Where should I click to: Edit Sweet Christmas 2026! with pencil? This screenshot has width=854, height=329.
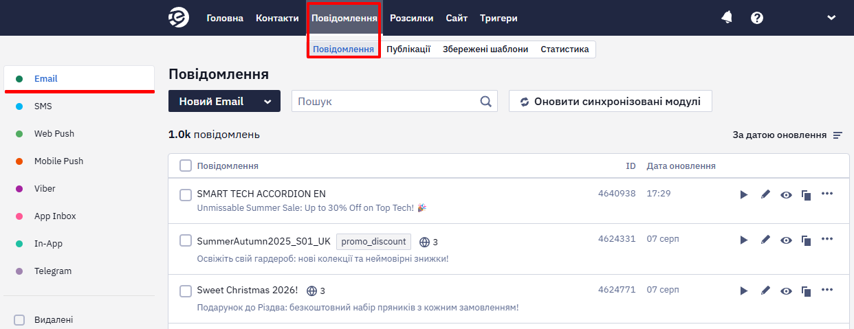[765, 291]
